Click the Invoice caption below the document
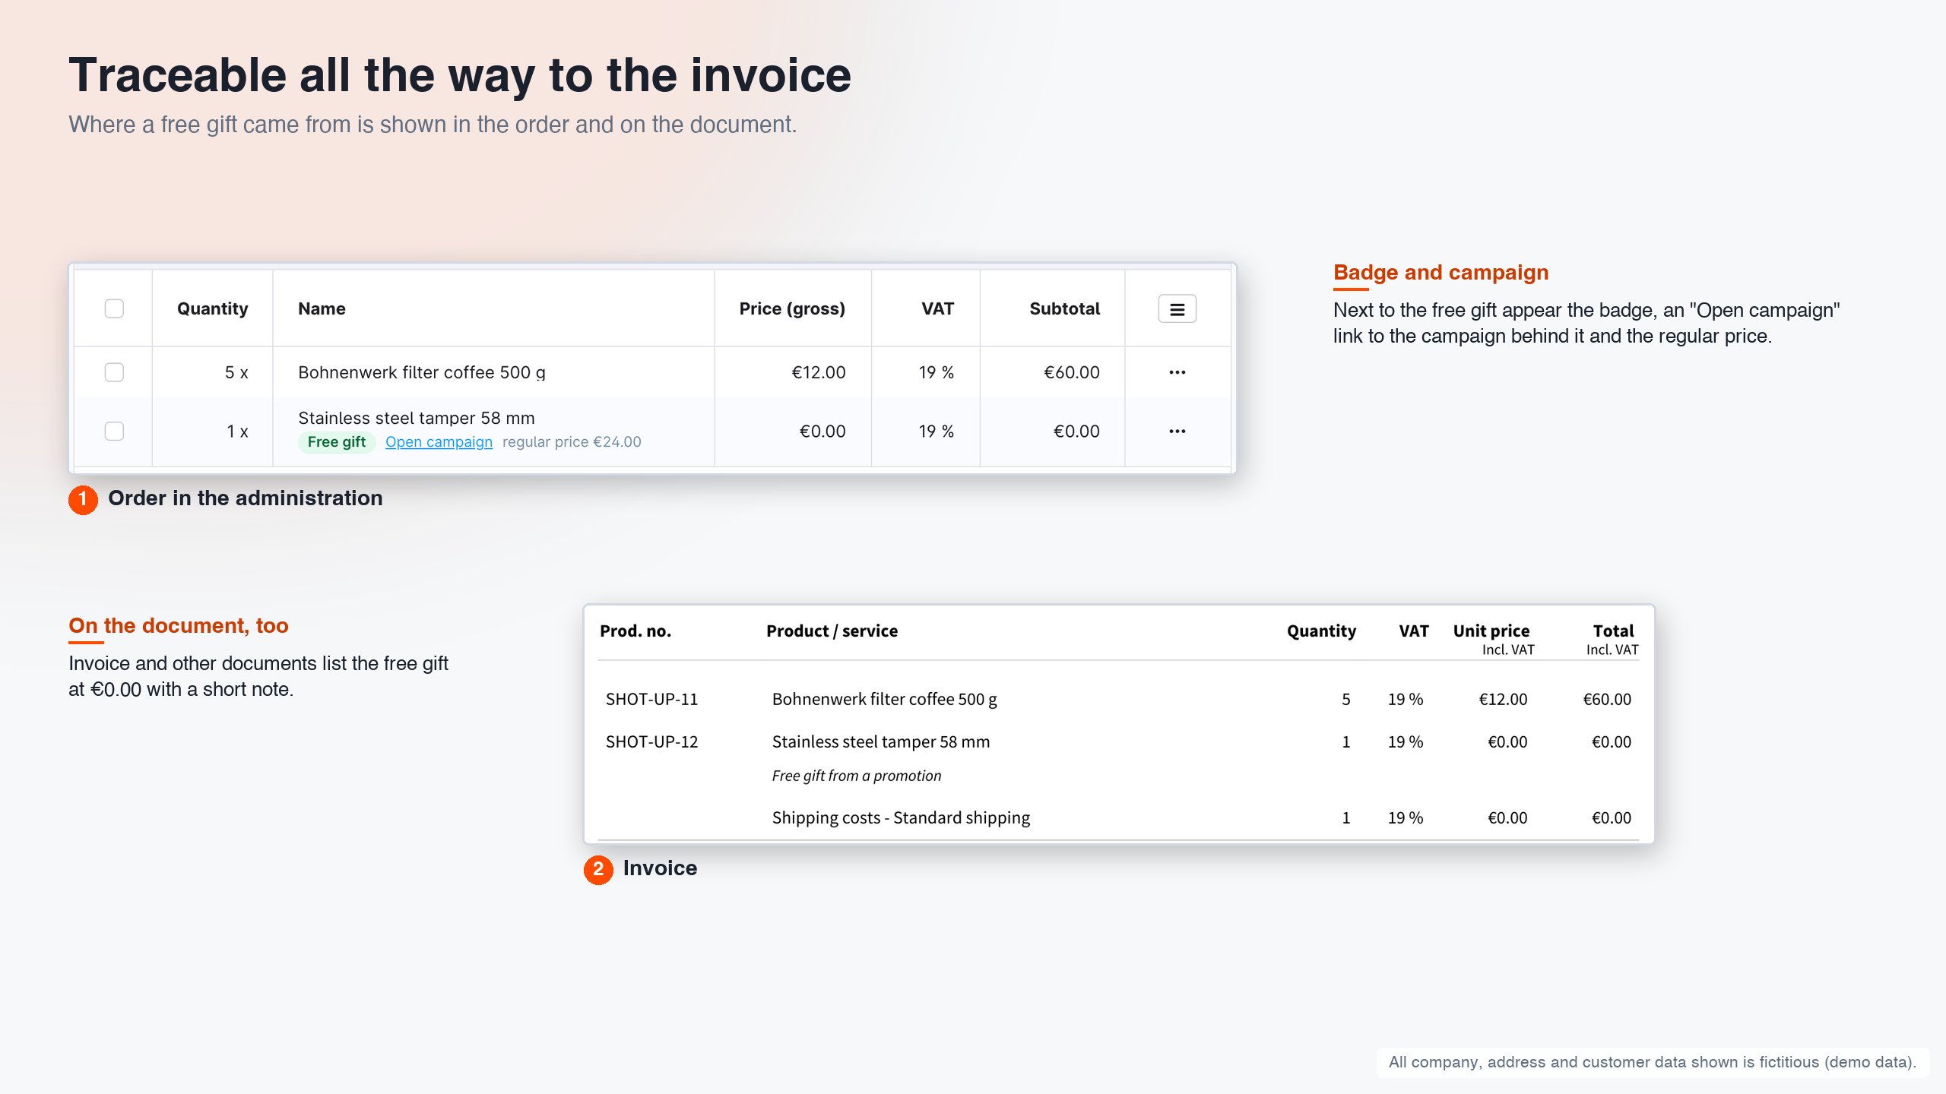 pyautogui.click(x=660, y=868)
